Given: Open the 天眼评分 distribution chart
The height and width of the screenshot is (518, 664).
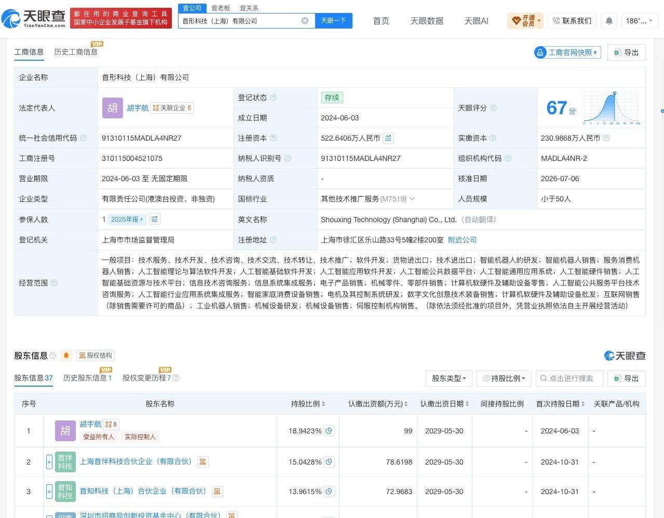Looking at the screenshot, I should point(612,108).
